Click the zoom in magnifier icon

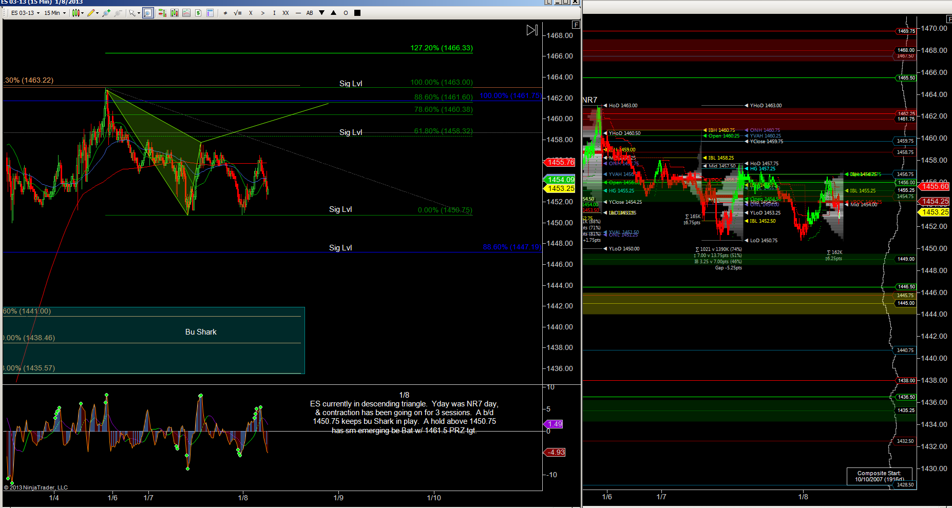point(106,13)
